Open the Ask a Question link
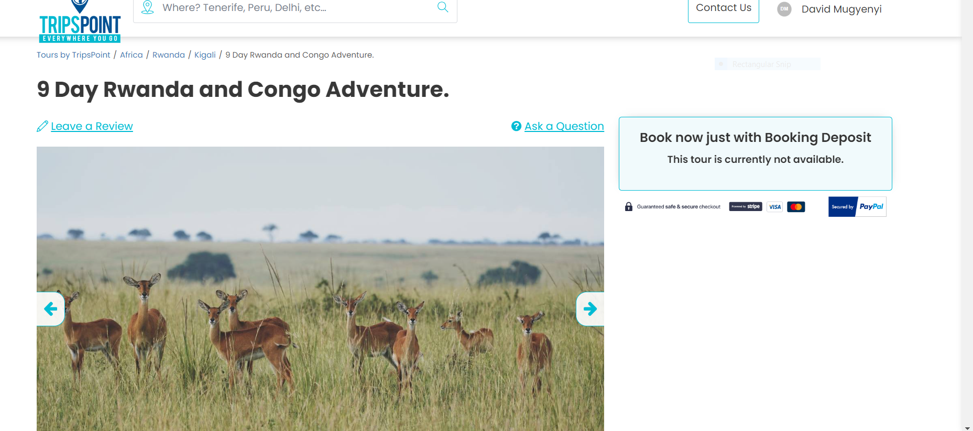The image size is (973, 431). coord(564,126)
